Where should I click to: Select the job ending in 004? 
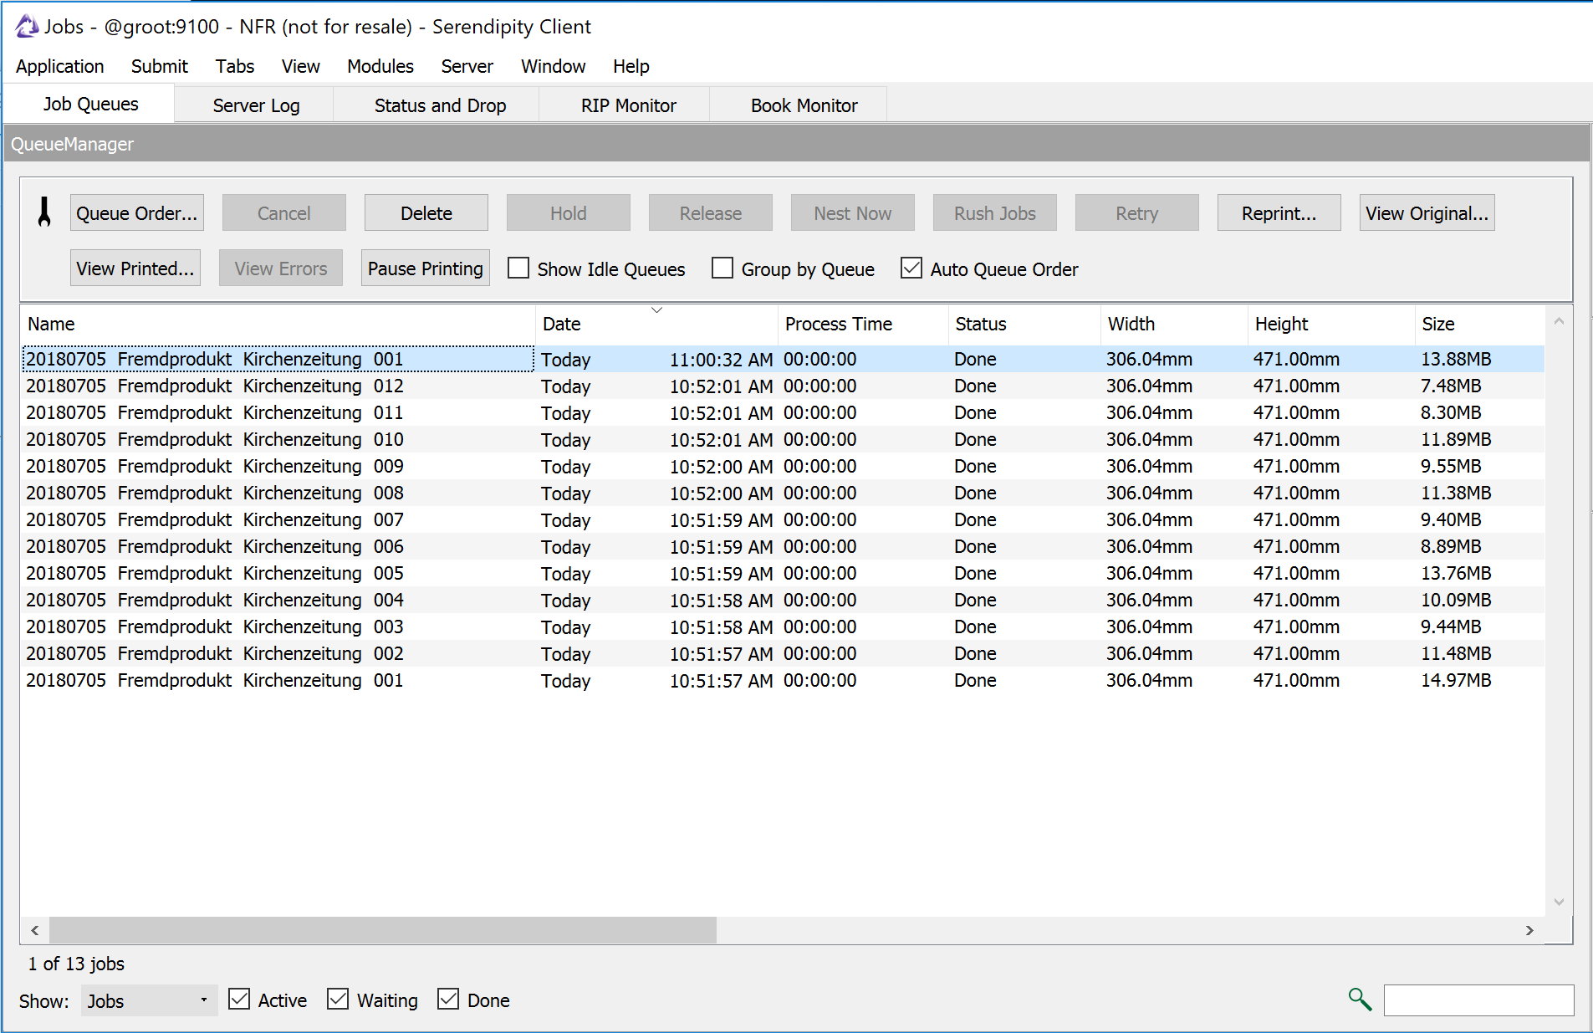click(x=783, y=600)
